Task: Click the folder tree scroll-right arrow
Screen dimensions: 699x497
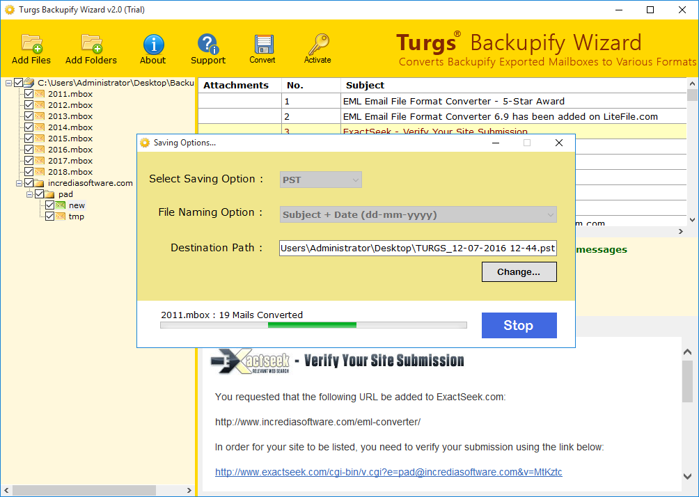Action: click(x=189, y=490)
